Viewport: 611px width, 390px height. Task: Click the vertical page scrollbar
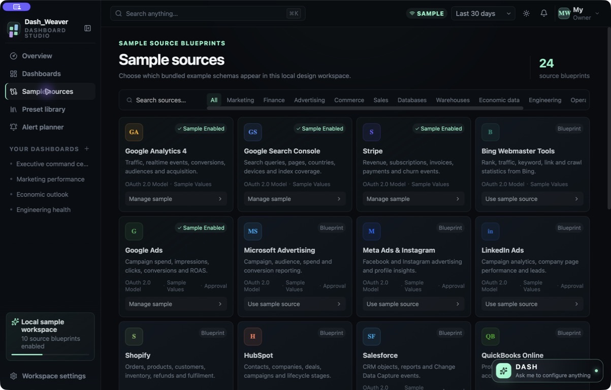(609, 118)
